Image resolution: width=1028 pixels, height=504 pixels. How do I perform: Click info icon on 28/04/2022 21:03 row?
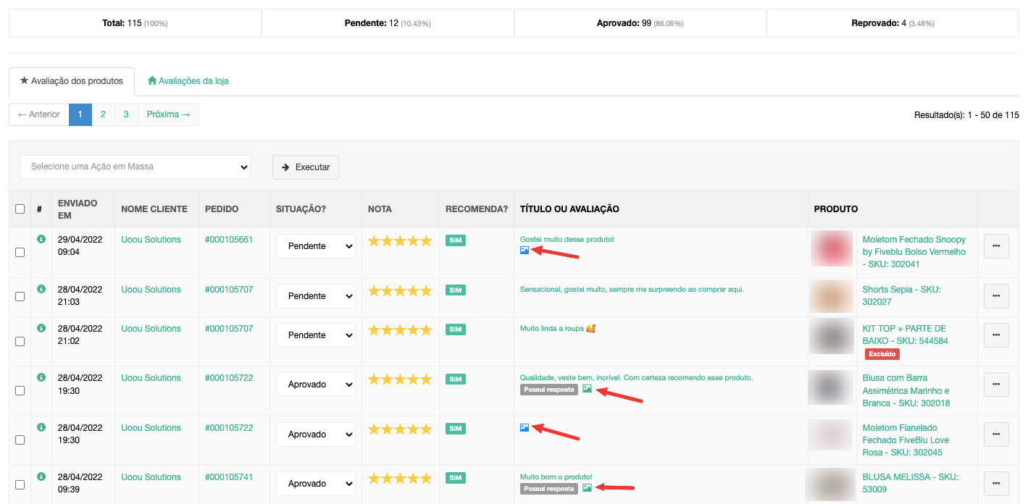(41, 289)
